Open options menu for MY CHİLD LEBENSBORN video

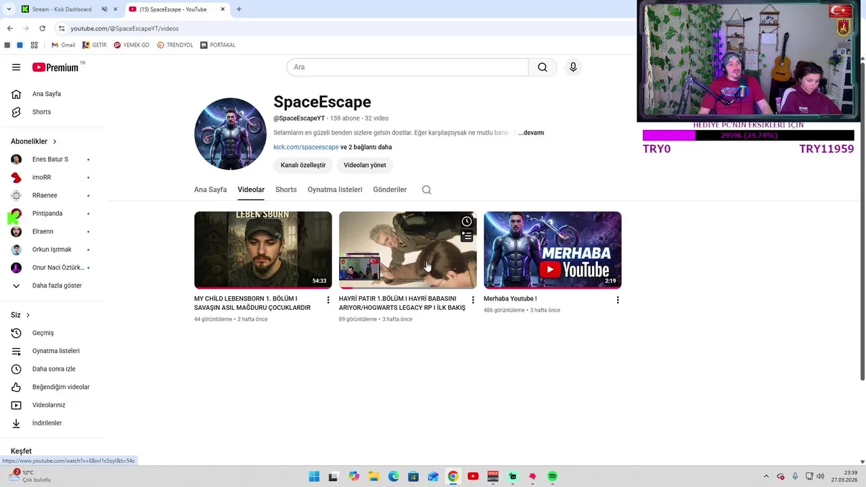(x=328, y=300)
